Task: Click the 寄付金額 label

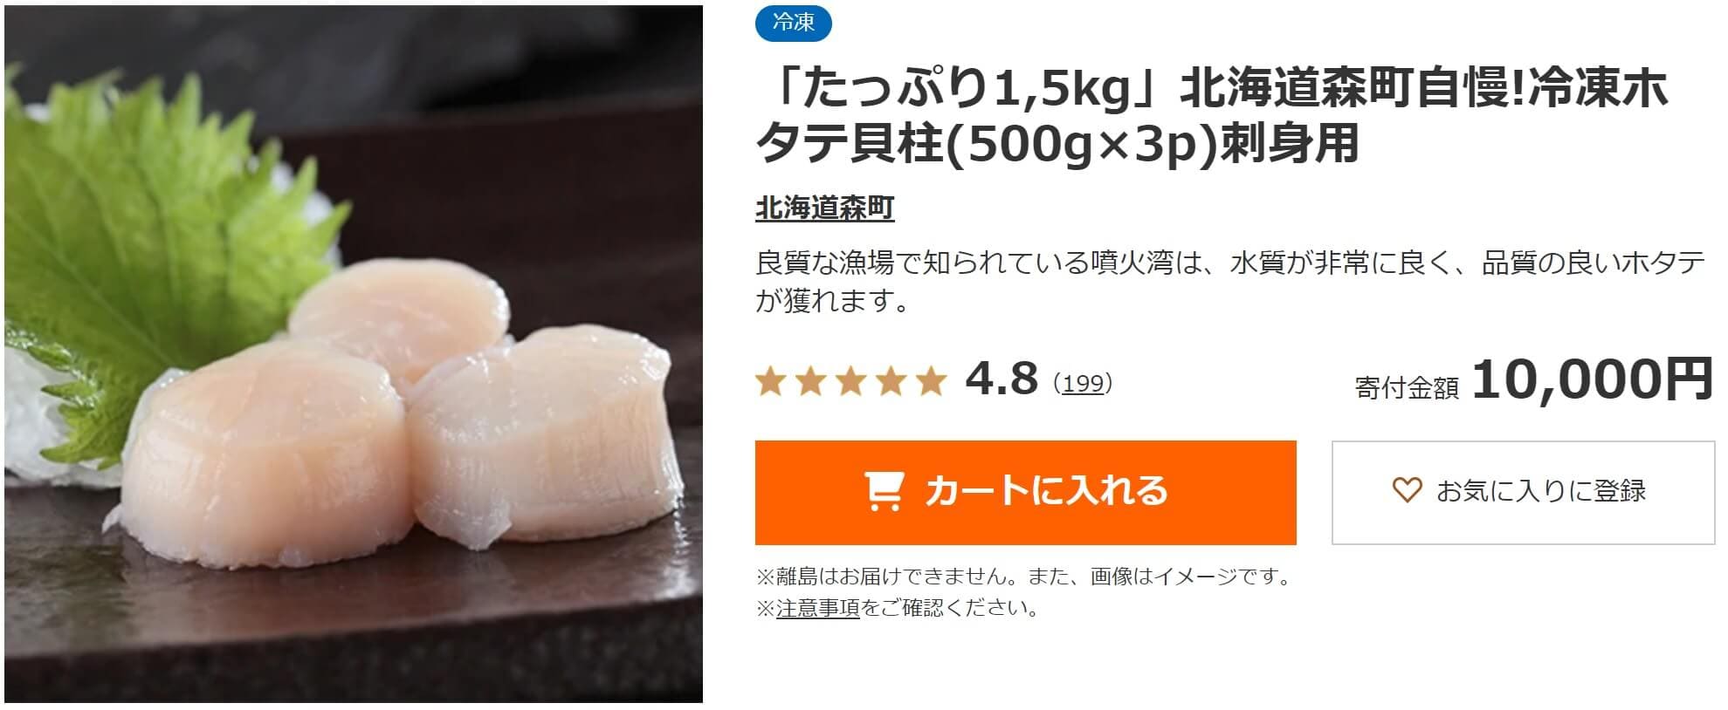Action: [x=1407, y=387]
